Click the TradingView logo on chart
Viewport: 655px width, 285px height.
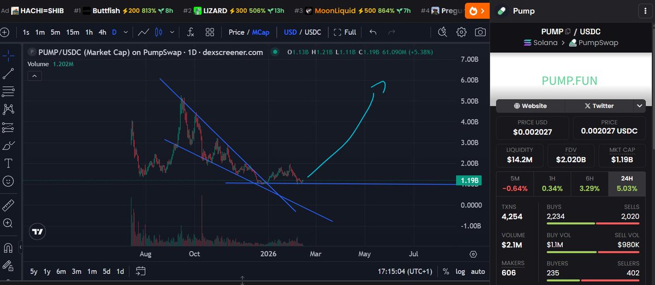pos(37,232)
